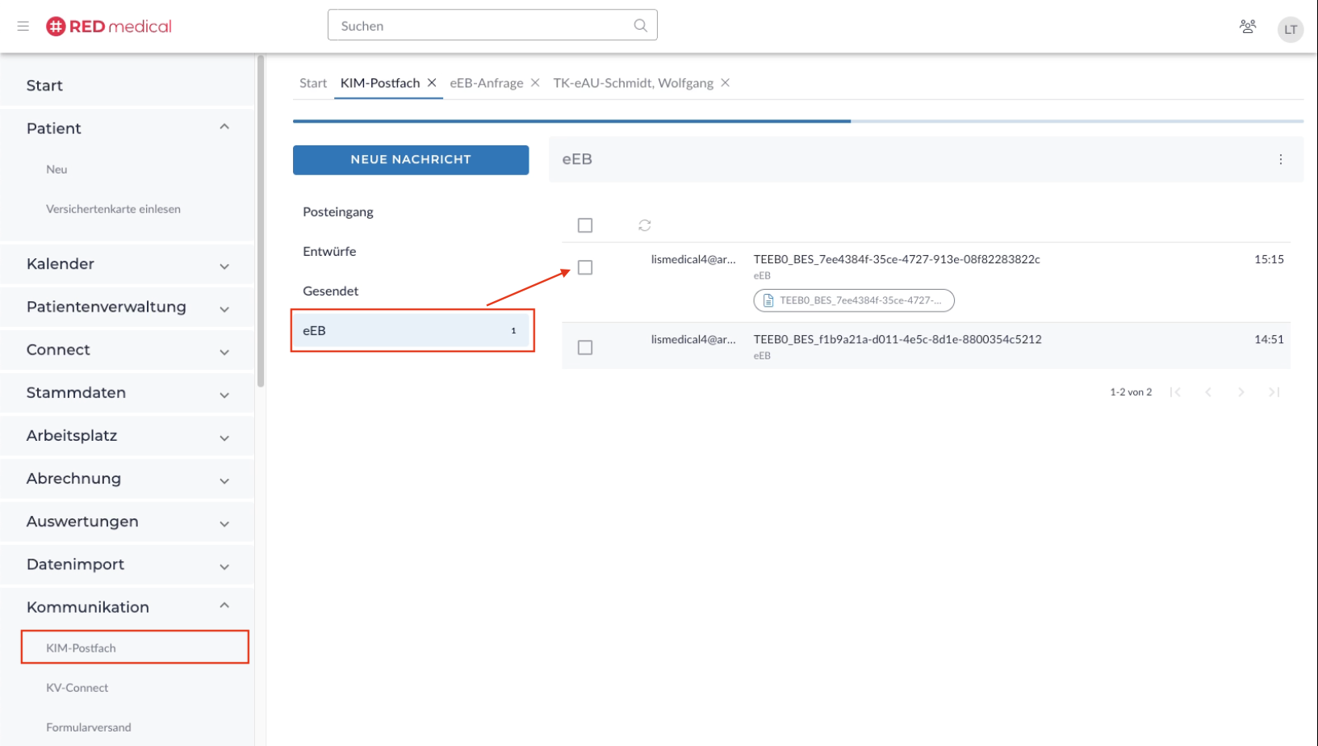Open the eEB three-dot options menu
The width and height of the screenshot is (1318, 746).
click(1280, 160)
